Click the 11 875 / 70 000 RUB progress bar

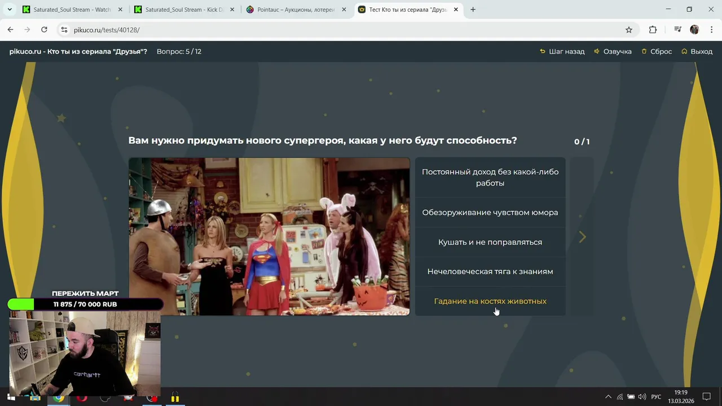85,304
